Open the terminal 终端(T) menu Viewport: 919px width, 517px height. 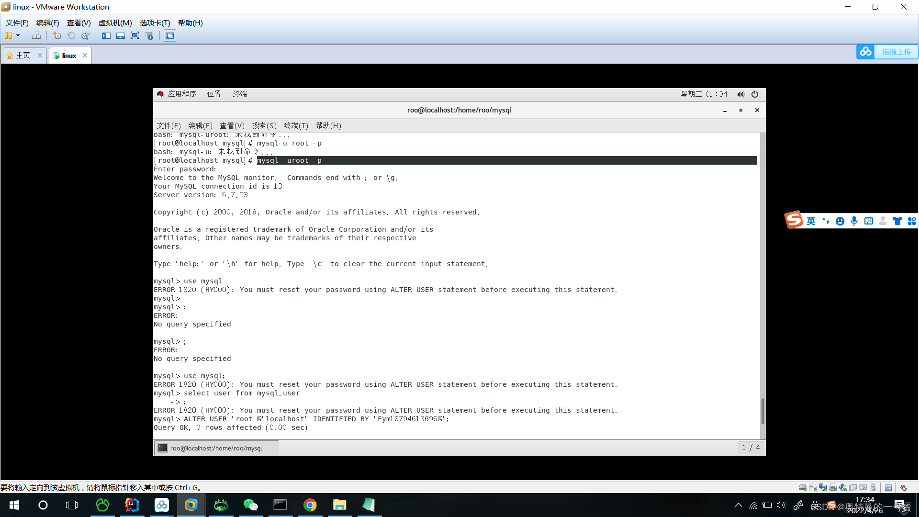[x=296, y=125]
